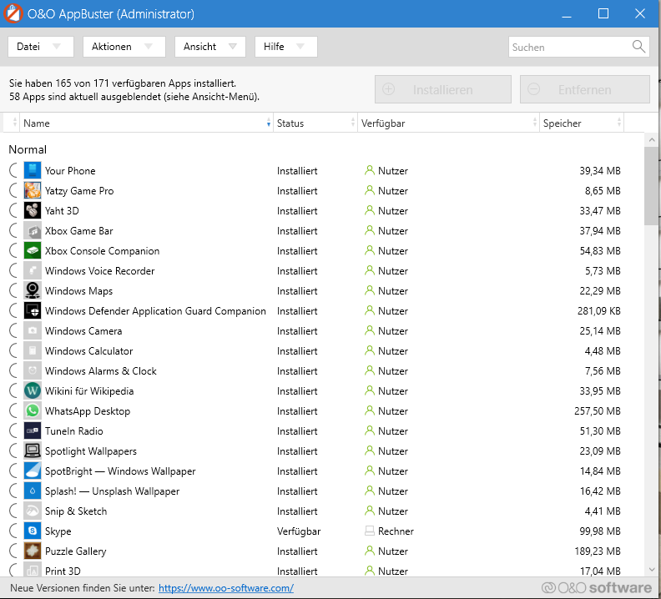
Task: Click the 281,09 KB size value
Action: click(599, 310)
